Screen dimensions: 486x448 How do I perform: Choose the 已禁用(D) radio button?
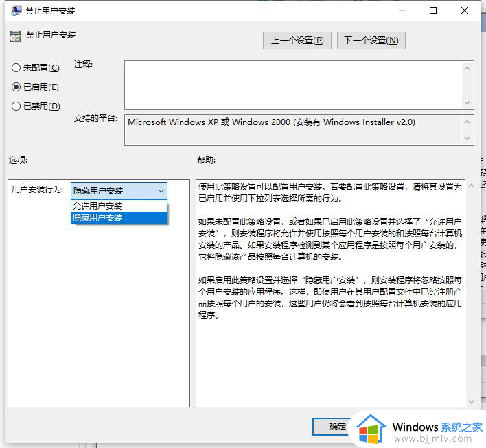point(16,107)
